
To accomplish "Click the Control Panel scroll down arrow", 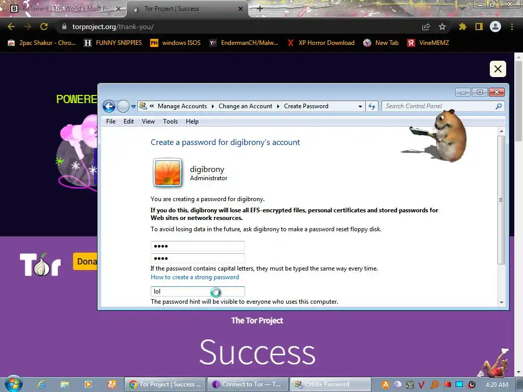I will pos(502,302).
